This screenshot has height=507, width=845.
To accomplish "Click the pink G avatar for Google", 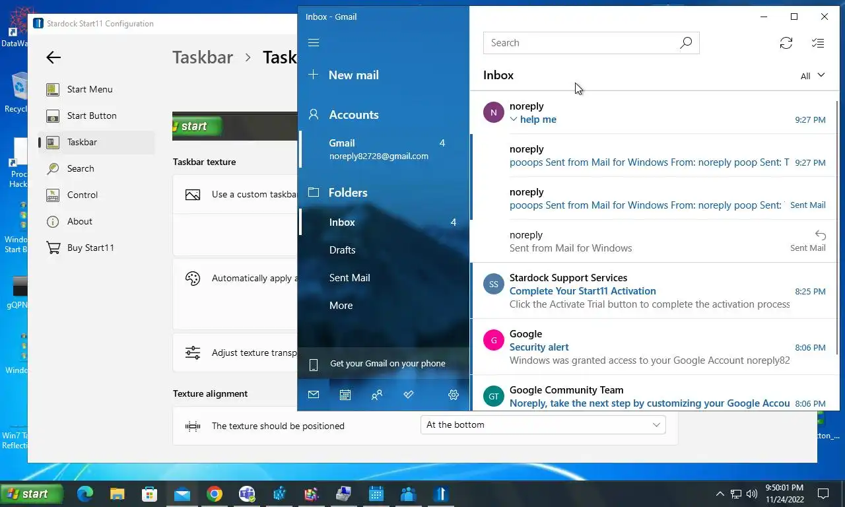I will (x=494, y=340).
